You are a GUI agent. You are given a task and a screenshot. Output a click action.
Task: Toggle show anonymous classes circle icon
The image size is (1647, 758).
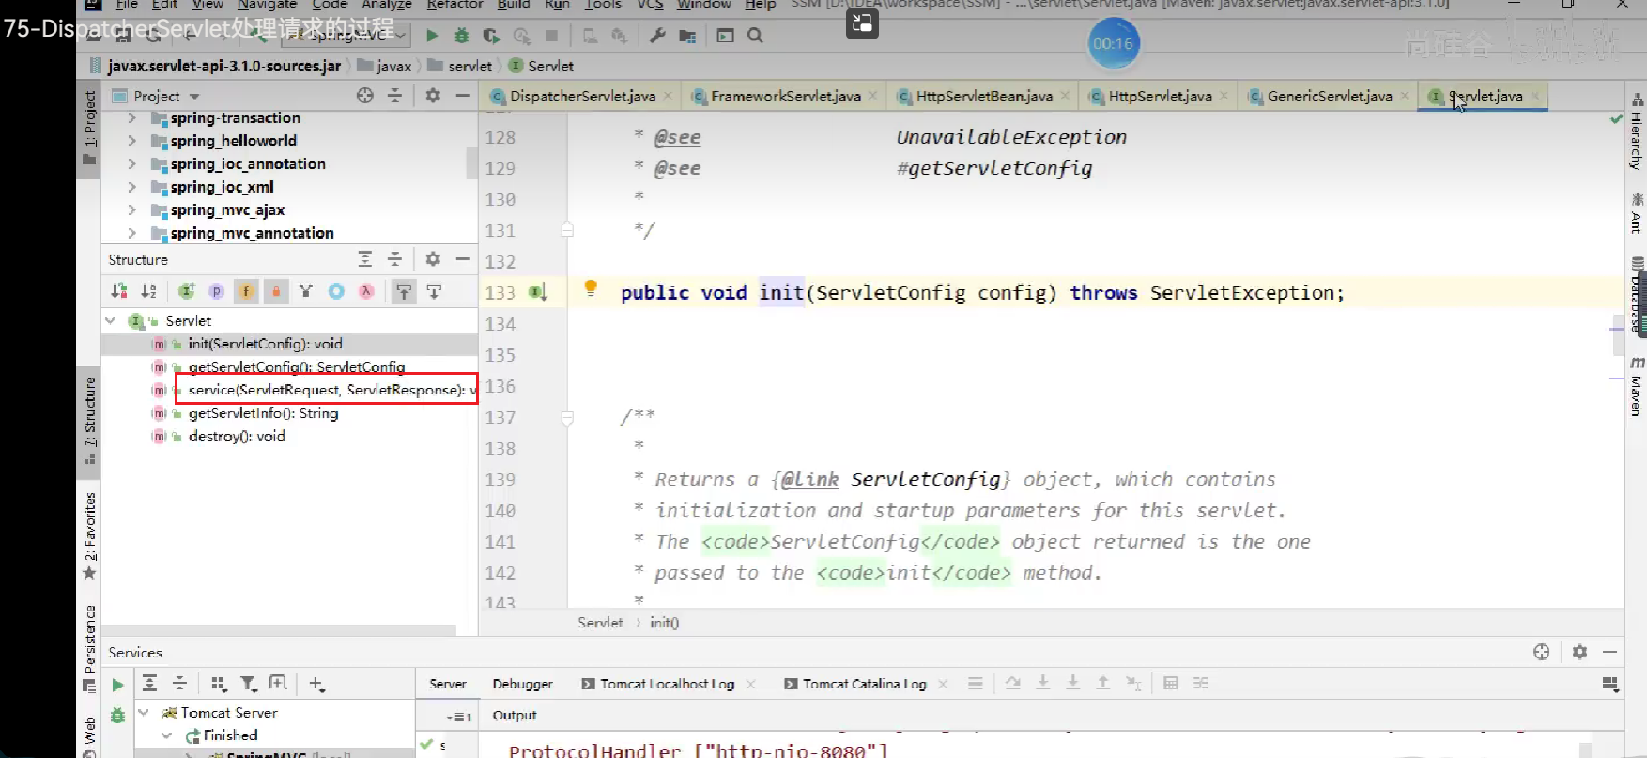(336, 291)
